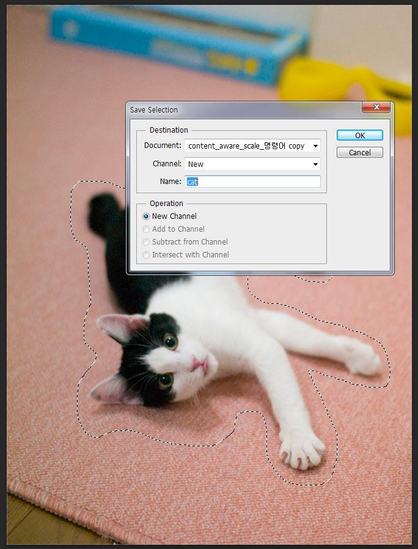Viewport: 418px width, 549px height.
Task: Cancel the Save Selection dialog
Action: pyautogui.click(x=359, y=152)
